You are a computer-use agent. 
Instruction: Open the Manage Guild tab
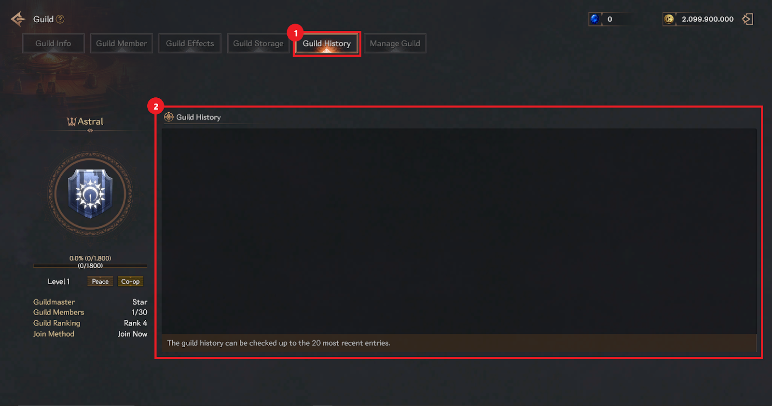point(395,43)
